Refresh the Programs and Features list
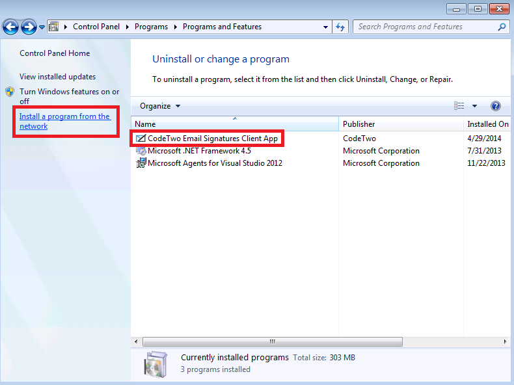Screen dimensions: 514x385 tap(340, 27)
